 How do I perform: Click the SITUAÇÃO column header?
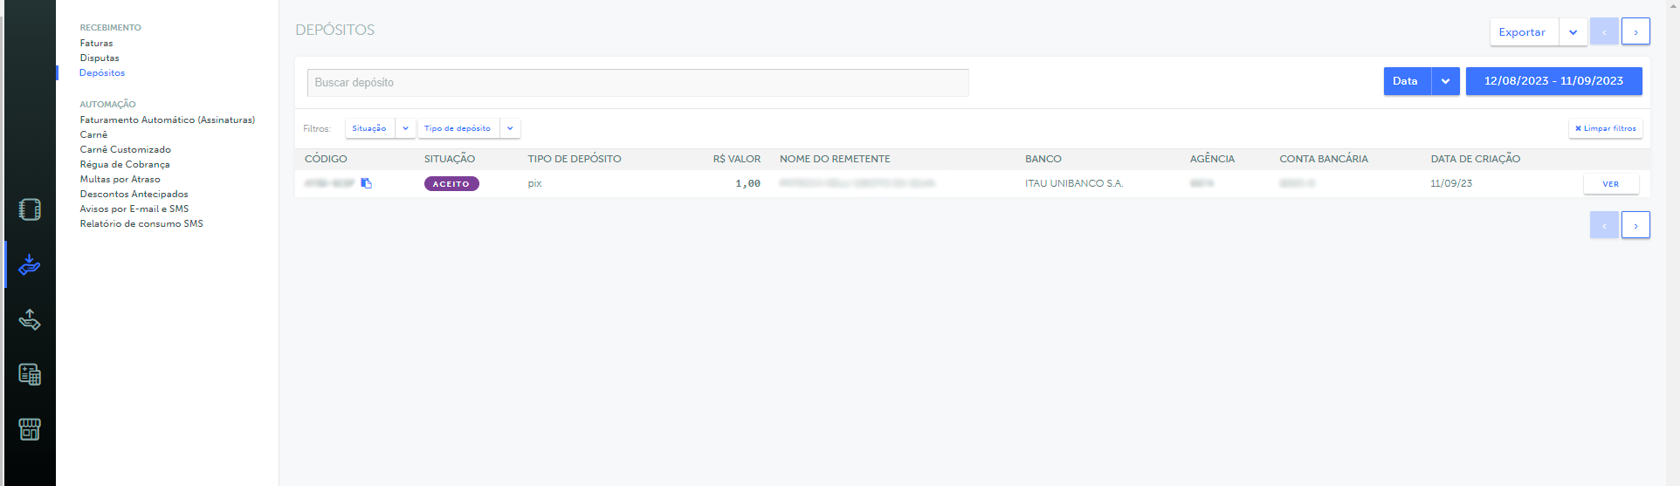coord(450,159)
